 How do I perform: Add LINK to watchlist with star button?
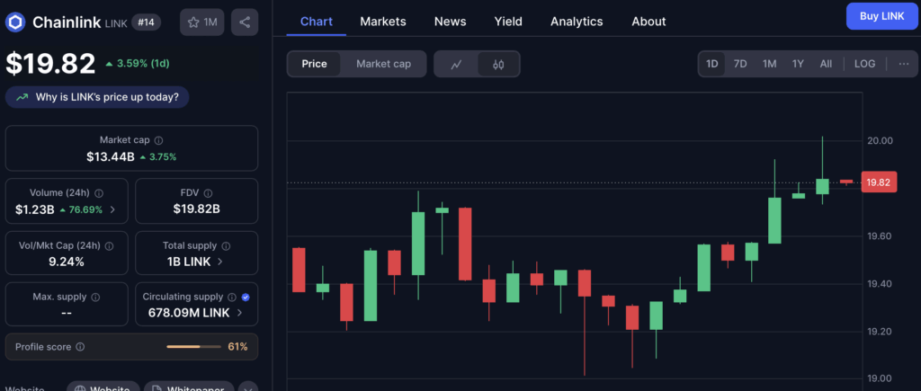pyautogui.click(x=202, y=22)
